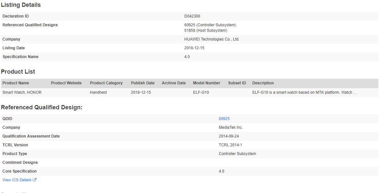Select the Specification Name value 4.0
The height and width of the screenshot is (193, 379).
coord(187,57)
